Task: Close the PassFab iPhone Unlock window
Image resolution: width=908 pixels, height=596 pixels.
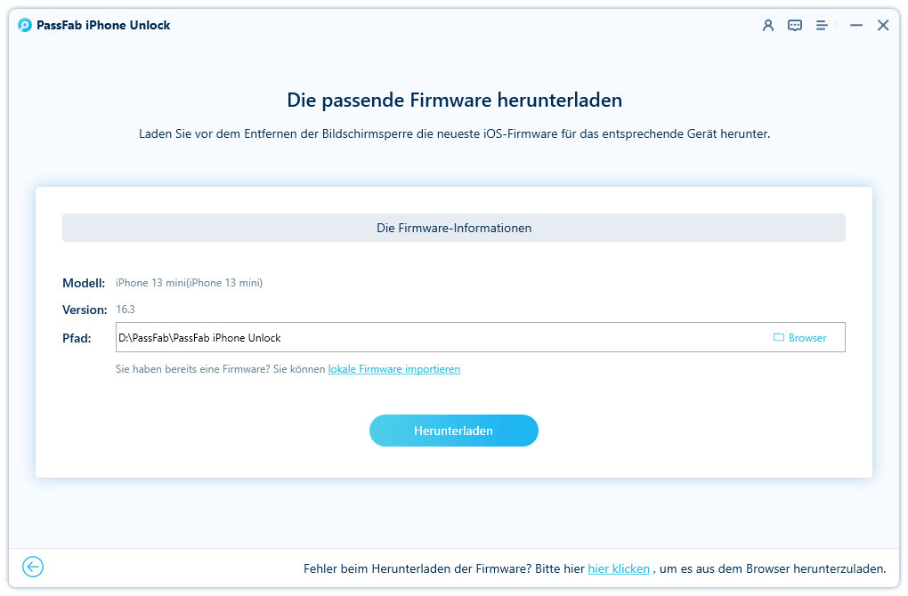Action: pos(882,26)
